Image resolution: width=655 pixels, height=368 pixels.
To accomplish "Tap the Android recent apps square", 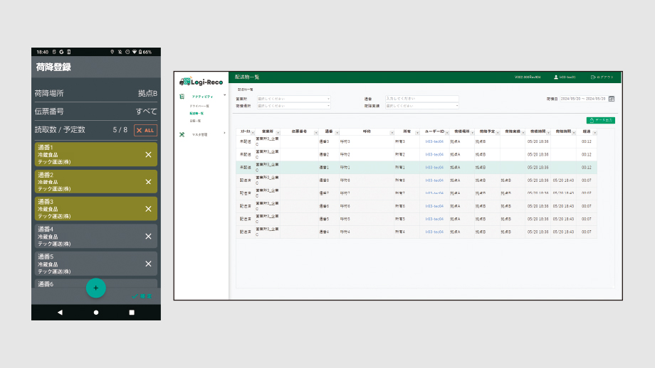I will coord(132,312).
